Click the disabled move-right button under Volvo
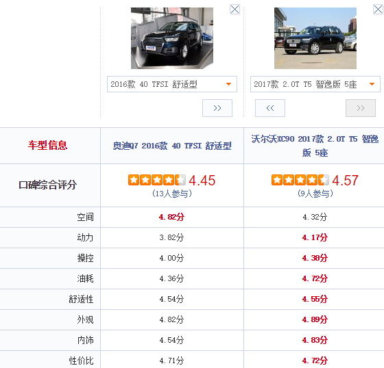 (x=361, y=108)
